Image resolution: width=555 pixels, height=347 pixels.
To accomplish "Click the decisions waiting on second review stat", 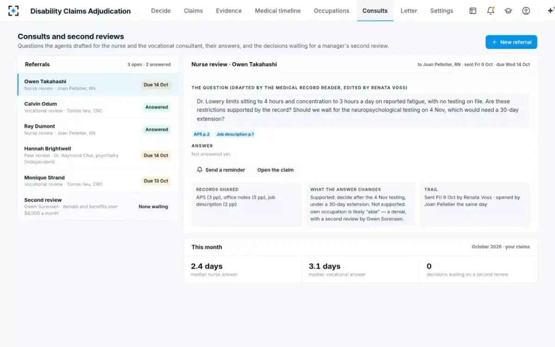I will [478, 270].
